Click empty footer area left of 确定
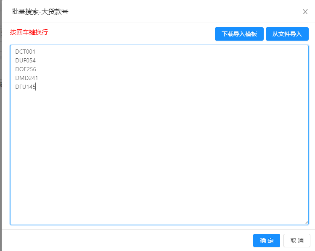Image resolution: width=315 pixels, height=251 pixels. (x=126, y=241)
